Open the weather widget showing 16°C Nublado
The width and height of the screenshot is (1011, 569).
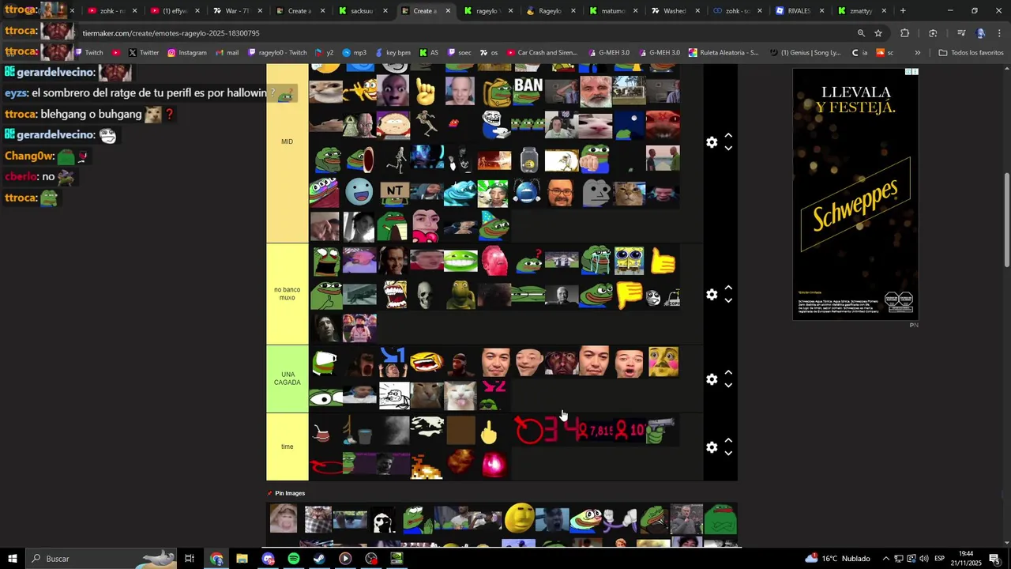tap(837, 559)
